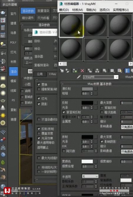Viewport: 133px width, 197px height.
Task: Click the yellow rectangular plane light icon
Action: [3, 78]
